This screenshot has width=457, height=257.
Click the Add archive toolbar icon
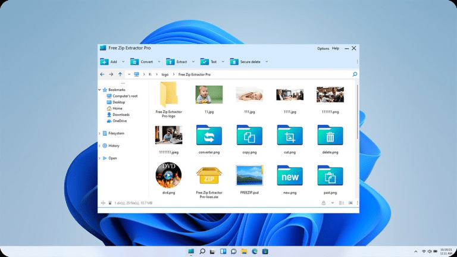104,61
